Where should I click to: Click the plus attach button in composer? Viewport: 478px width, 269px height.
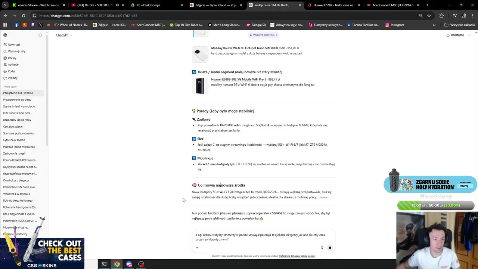point(197,247)
